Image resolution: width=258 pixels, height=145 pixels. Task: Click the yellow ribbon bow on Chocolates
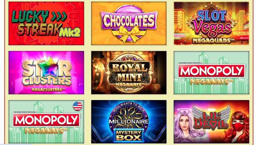coord(129,33)
